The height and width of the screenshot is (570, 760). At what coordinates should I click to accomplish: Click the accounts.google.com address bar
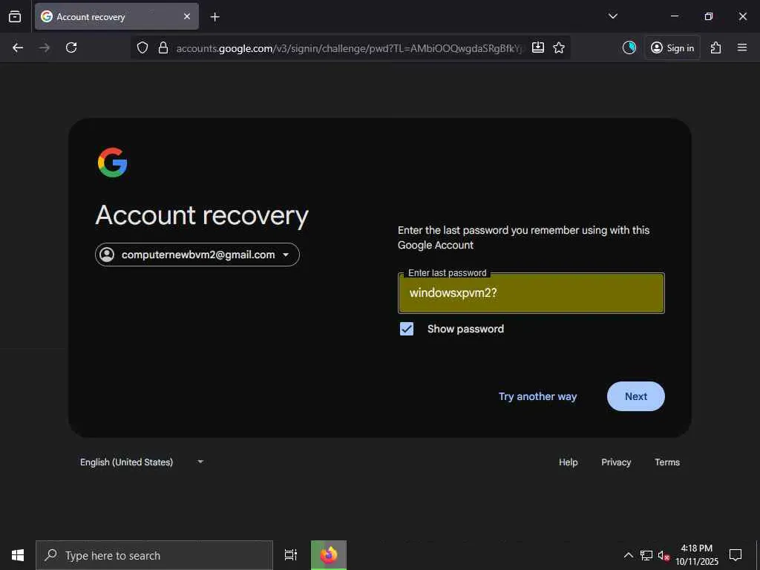point(350,48)
